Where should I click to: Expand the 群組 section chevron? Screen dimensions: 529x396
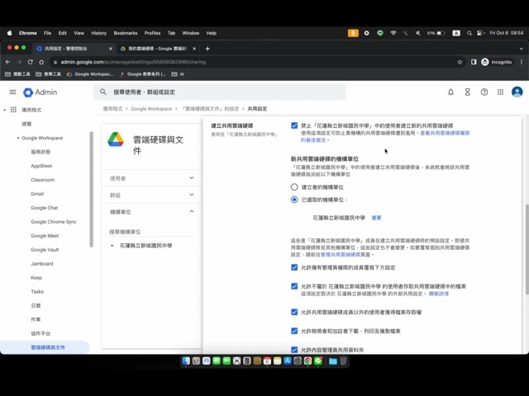(192, 195)
